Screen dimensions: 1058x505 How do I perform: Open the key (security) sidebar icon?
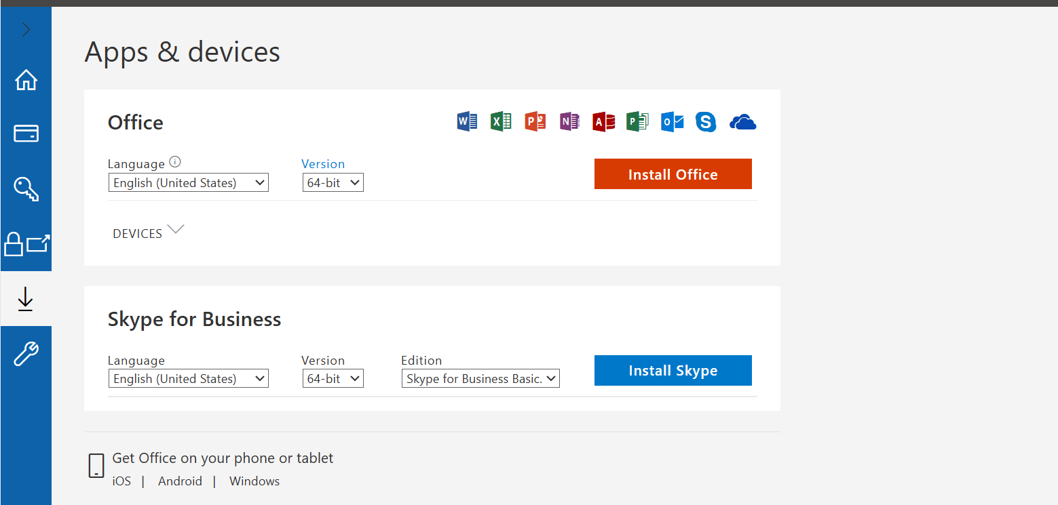click(26, 188)
